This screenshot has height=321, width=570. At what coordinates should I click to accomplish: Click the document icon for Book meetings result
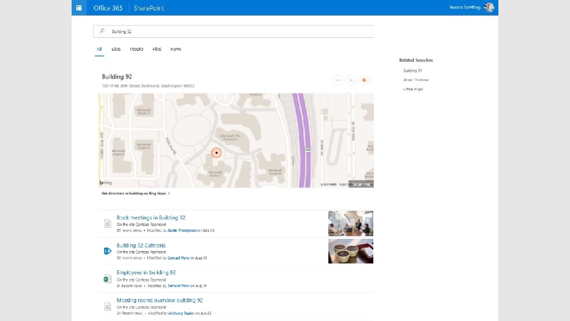tap(107, 223)
